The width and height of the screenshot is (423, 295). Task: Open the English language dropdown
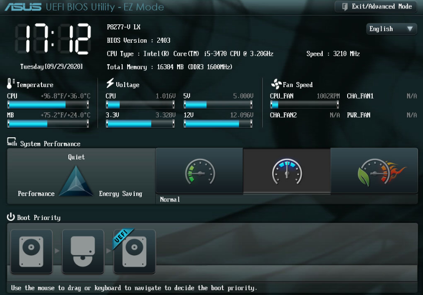pyautogui.click(x=392, y=29)
